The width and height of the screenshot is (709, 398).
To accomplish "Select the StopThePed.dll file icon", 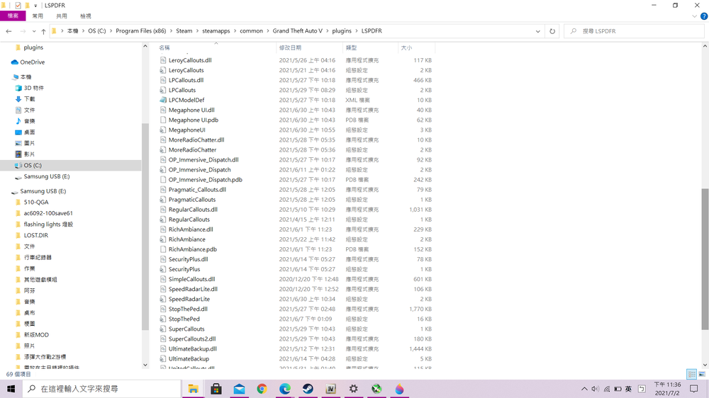I will pos(163,309).
